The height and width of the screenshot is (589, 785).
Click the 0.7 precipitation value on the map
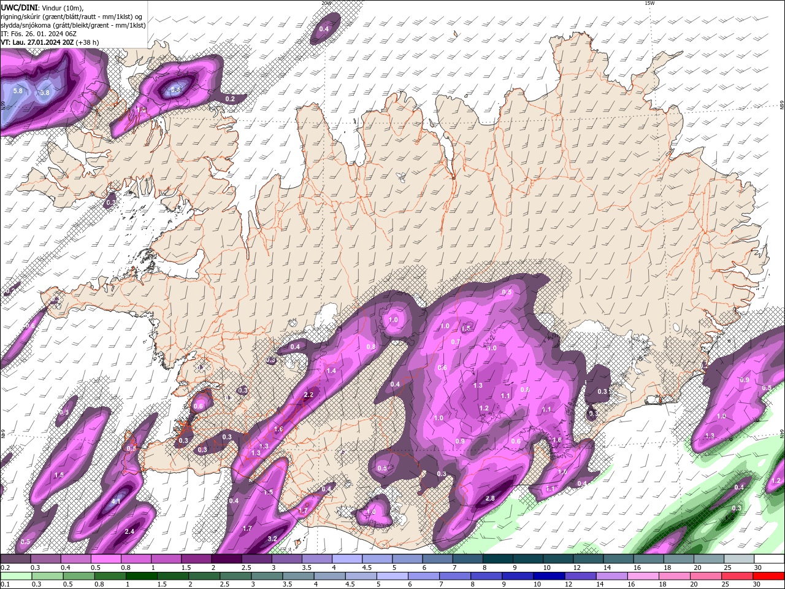[x=456, y=342]
